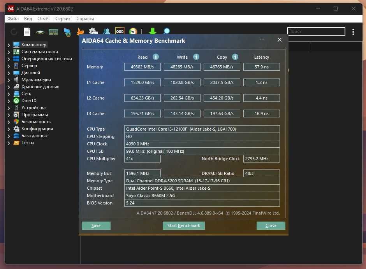Click the green download arrow icon
The width and height of the screenshot is (366, 269).
click(x=153, y=31)
